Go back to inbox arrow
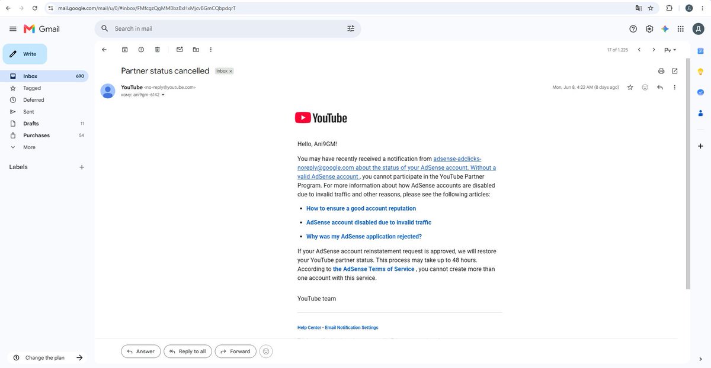This screenshot has width=711, height=368. pyautogui.click(x=104, y=50)
